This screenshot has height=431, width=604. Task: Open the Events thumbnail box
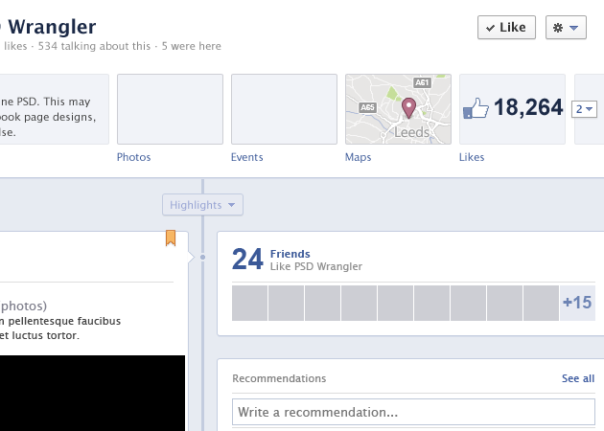[284, 109]
